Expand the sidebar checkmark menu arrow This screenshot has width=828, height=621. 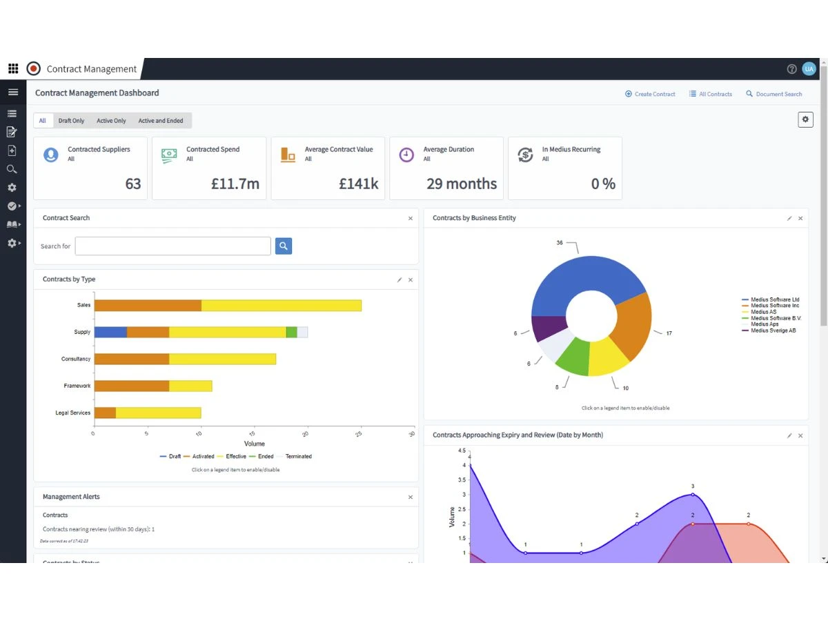point(13,206)
